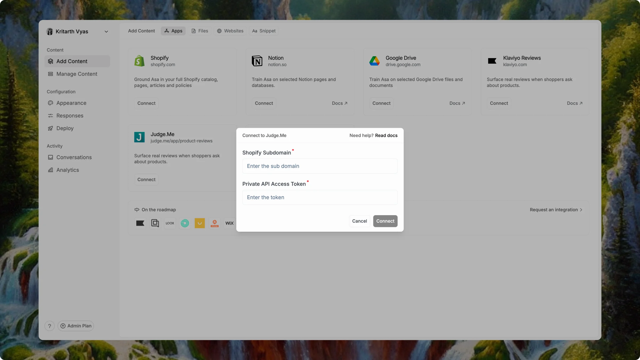
Task: Click the Shopify logo icon
Action: [x=139, y=61]
